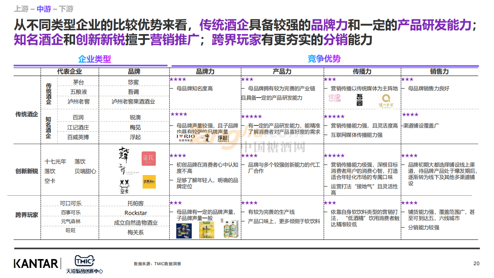The width and height of the screenshot is (494, 278).
Task: Select the Rockstar brand cell
Action: [x=136, y=213]
